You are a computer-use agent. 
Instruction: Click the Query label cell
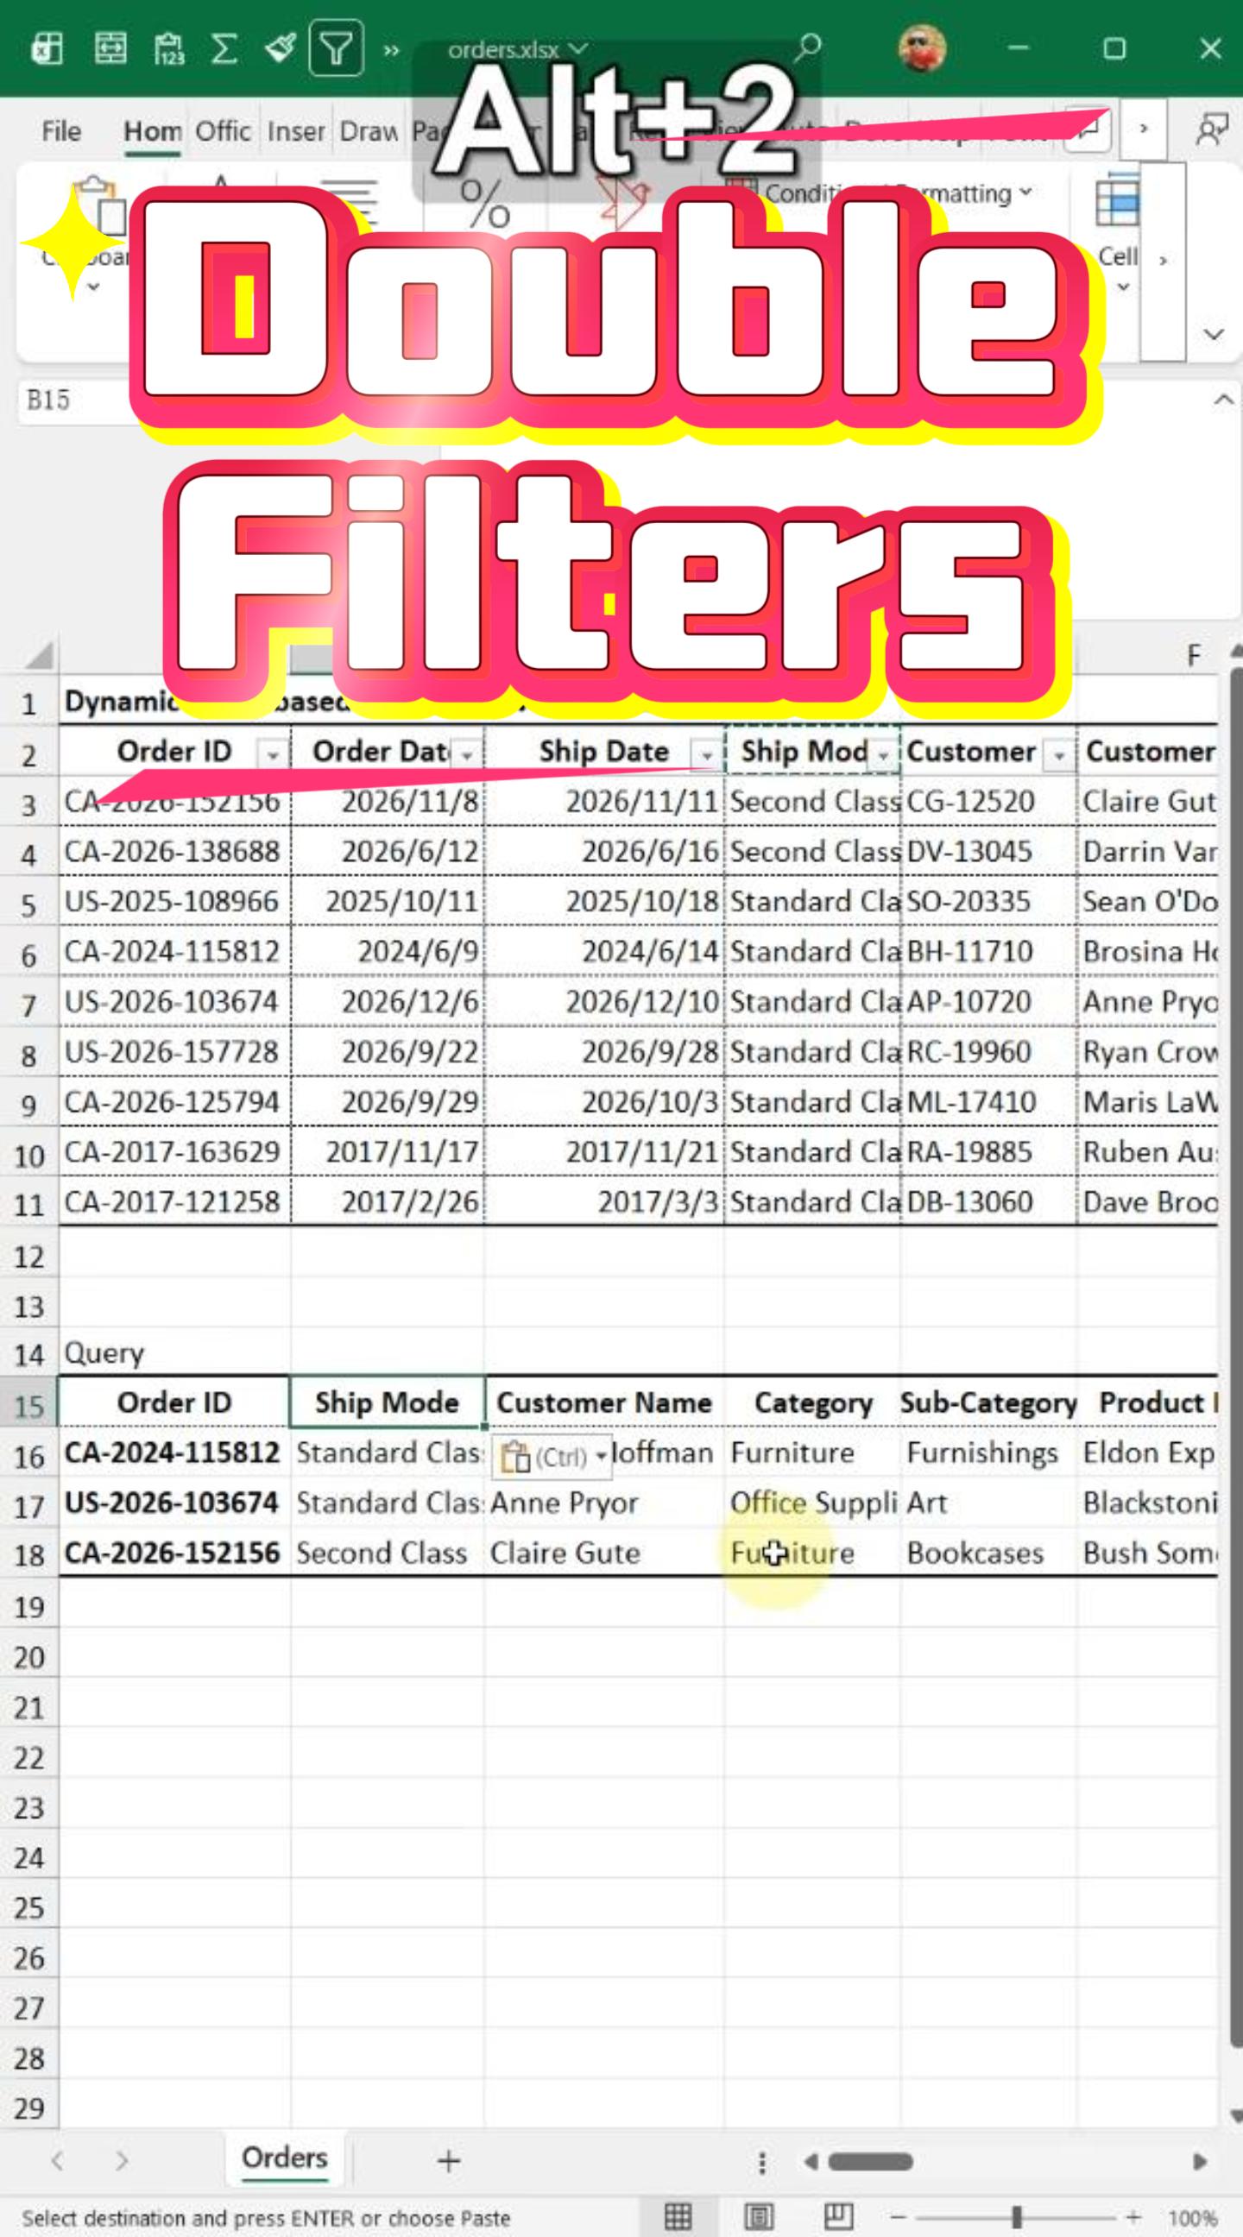coord(173,1353)
